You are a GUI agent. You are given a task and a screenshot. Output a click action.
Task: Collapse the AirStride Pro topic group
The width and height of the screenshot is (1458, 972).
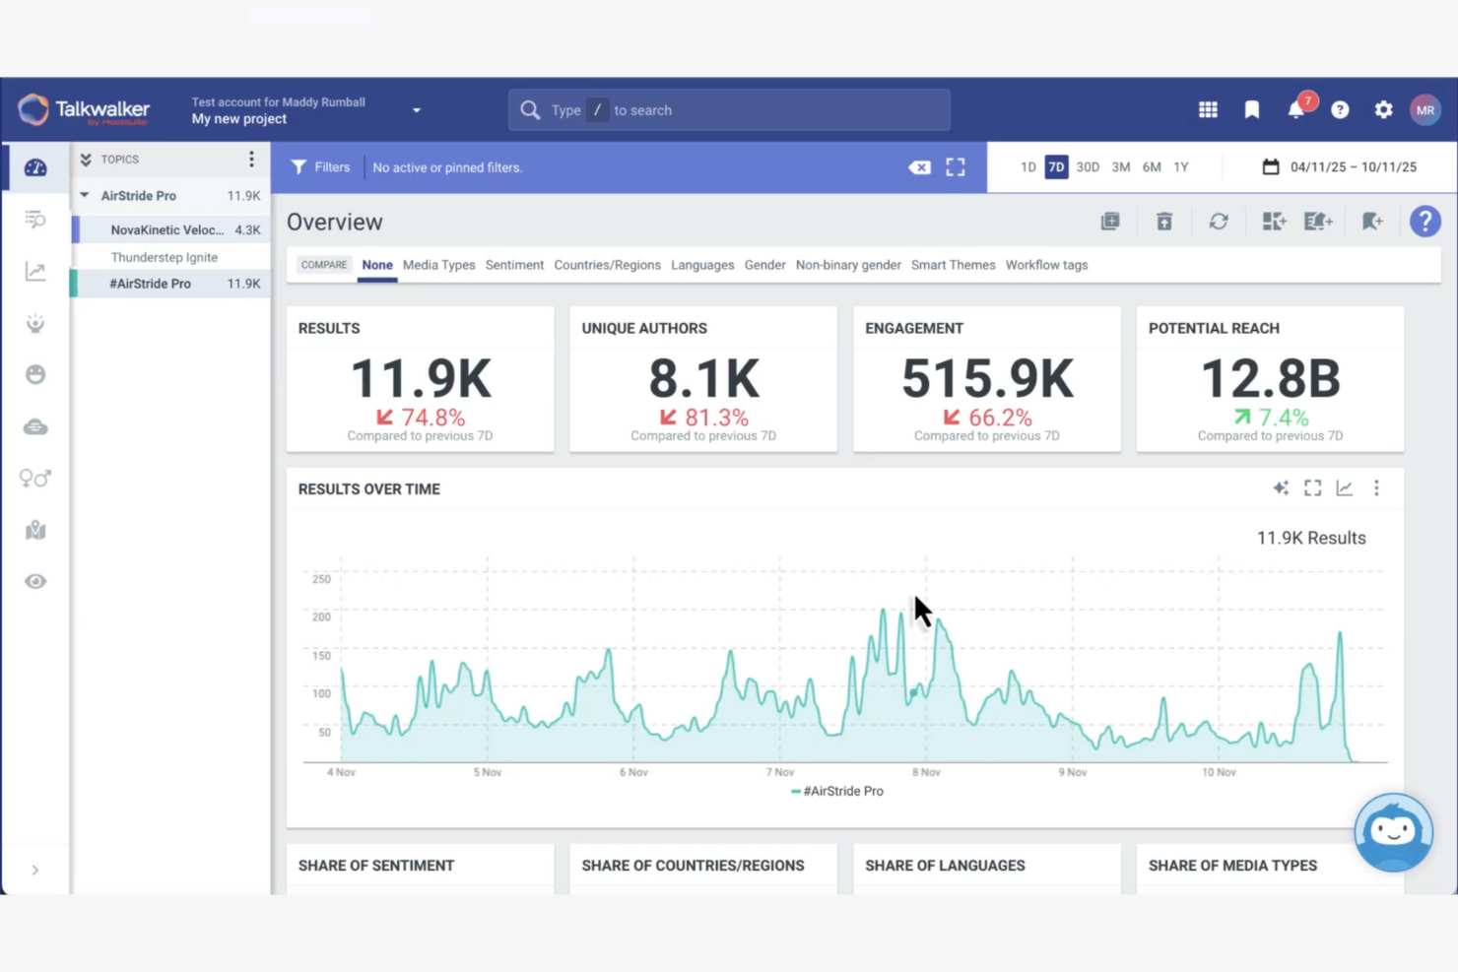[x=85, y=195]
